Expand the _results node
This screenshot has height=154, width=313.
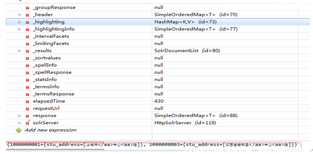[x=20, y=51]
